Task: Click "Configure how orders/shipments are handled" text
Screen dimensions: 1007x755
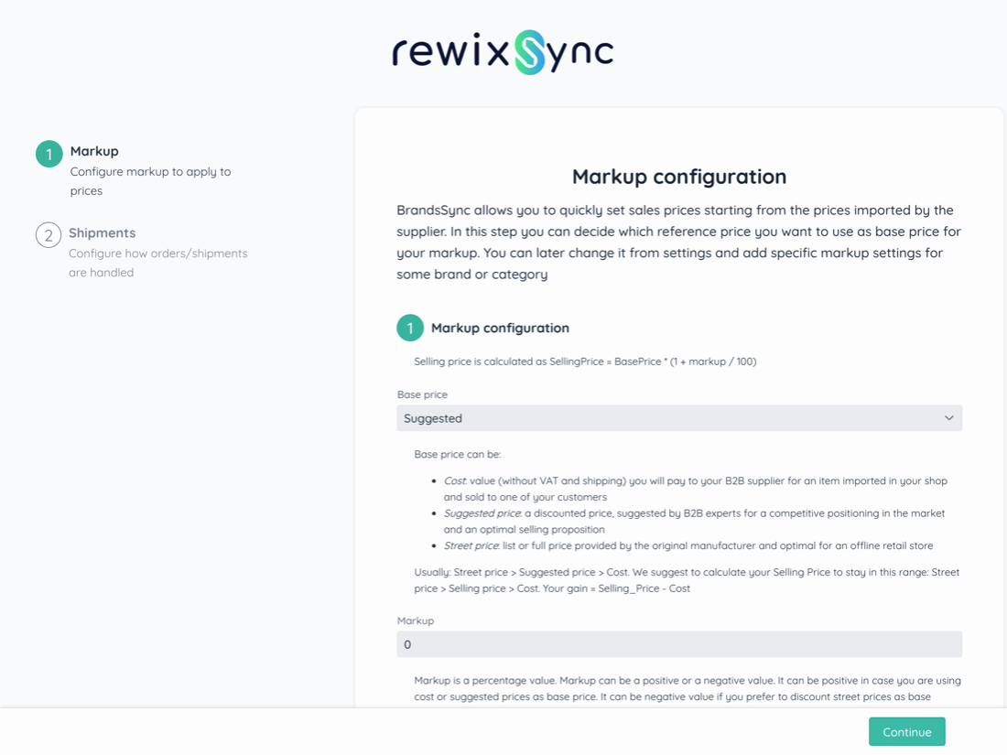Action: [x=157, y=263]
